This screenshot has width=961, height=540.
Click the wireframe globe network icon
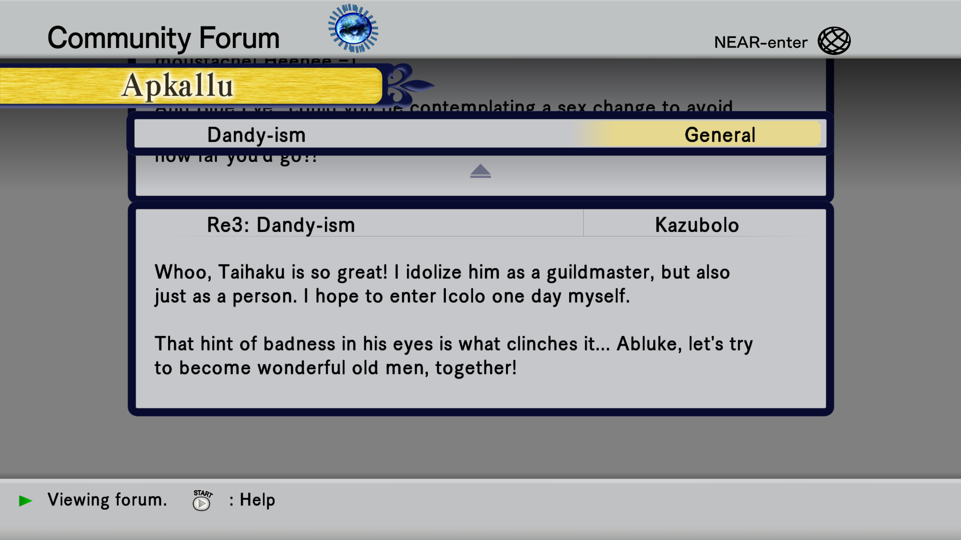(x=834, y=41)
